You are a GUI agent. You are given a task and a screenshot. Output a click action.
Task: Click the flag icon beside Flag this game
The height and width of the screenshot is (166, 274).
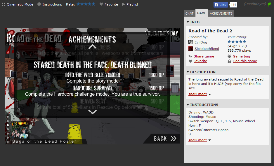229,61
